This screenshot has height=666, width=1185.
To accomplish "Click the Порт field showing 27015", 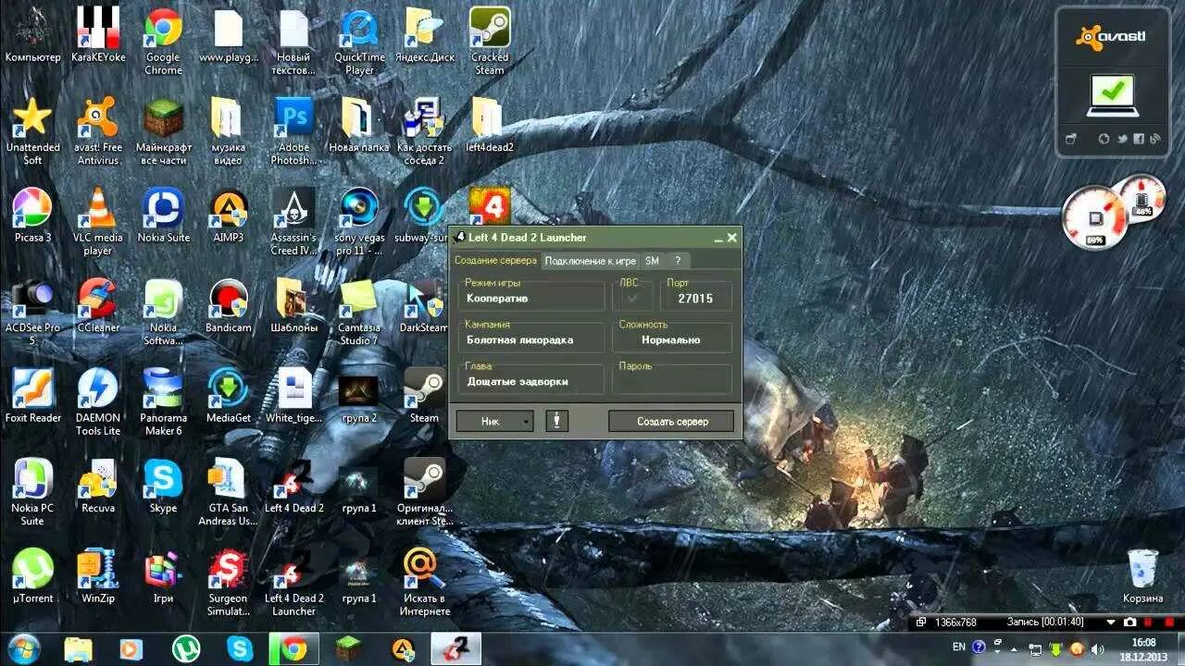I will tap(695, 298).
